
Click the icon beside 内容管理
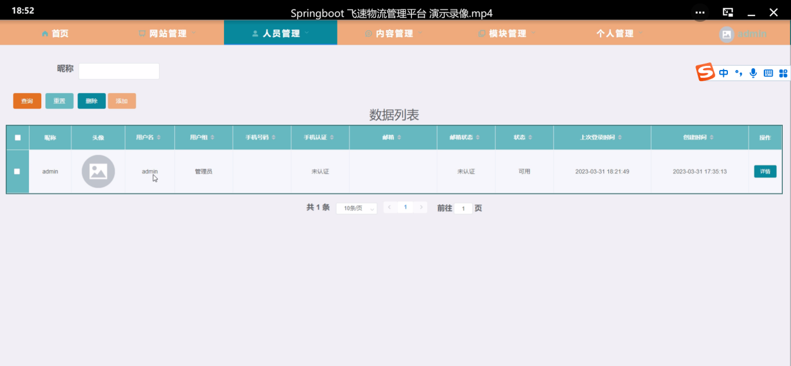[368, 34]
